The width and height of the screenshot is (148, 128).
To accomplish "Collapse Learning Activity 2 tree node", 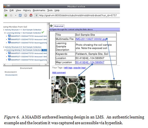I will coord(5,50).
